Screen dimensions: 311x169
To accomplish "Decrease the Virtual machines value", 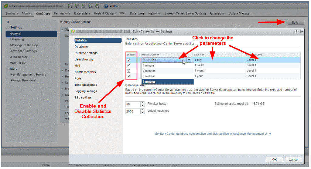I will click(142, 113).
